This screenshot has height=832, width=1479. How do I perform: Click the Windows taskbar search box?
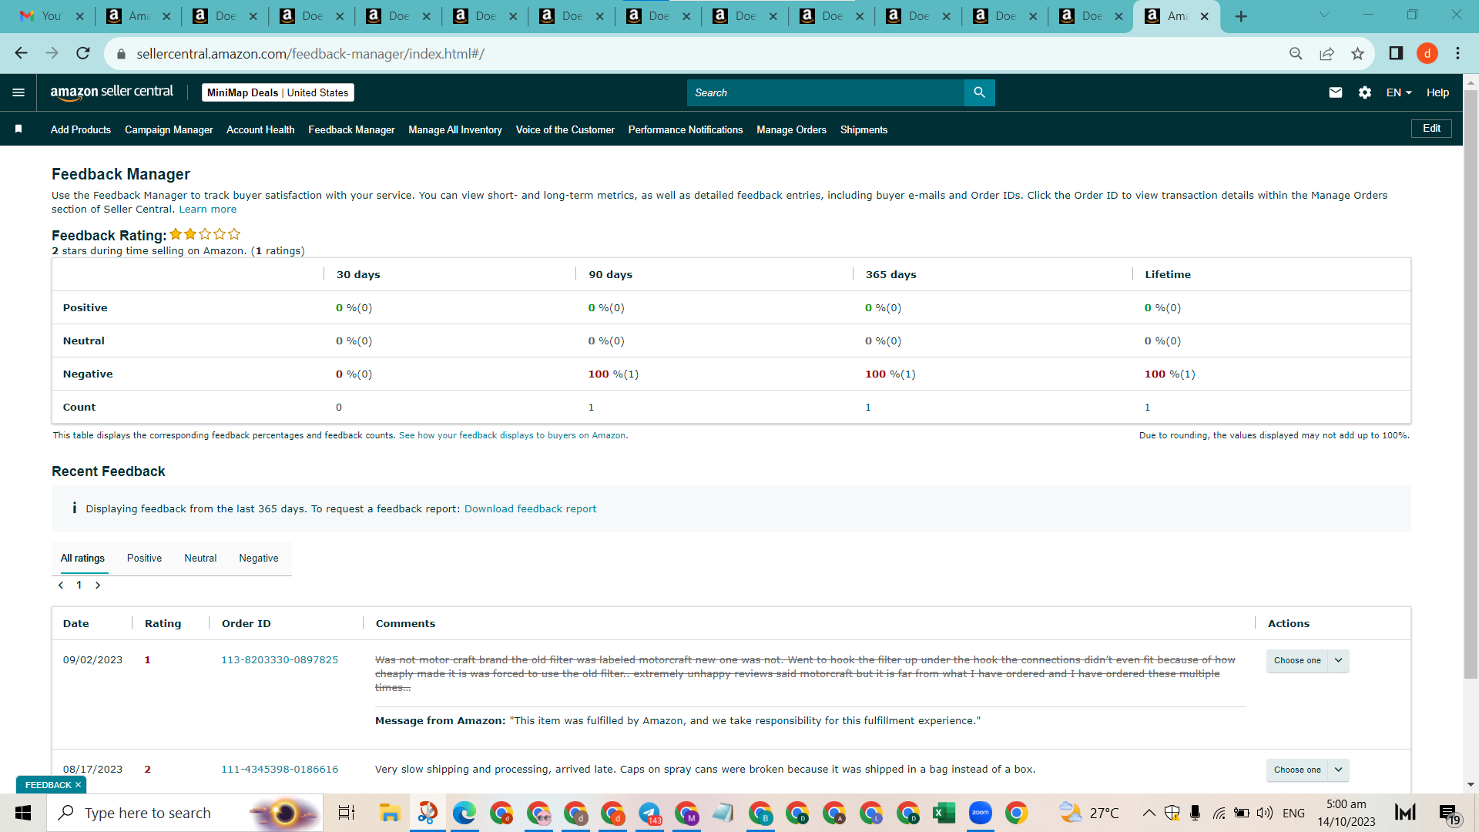(x=185, y=813)
